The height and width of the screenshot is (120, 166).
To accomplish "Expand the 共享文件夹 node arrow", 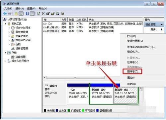I will 9,36.
